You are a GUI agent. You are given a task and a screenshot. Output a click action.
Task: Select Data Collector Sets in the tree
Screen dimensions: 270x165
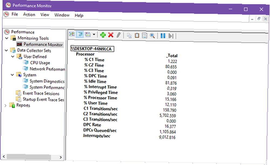click(34, 50)
